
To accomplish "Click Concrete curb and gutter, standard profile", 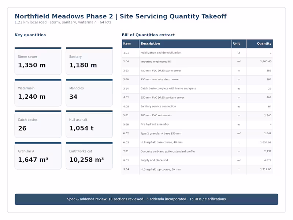I will coord(167,151).
